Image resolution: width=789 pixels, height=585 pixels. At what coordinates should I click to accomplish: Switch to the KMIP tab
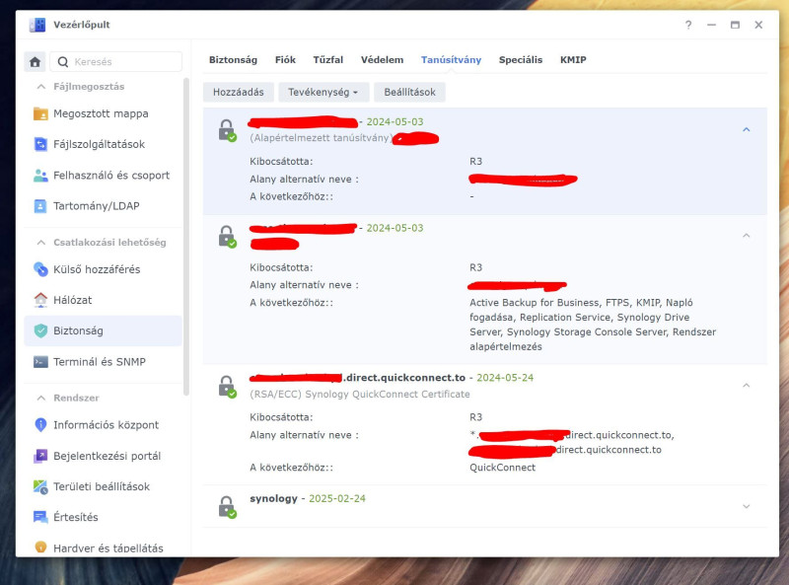pyautogui.click(x=573, y=60)
